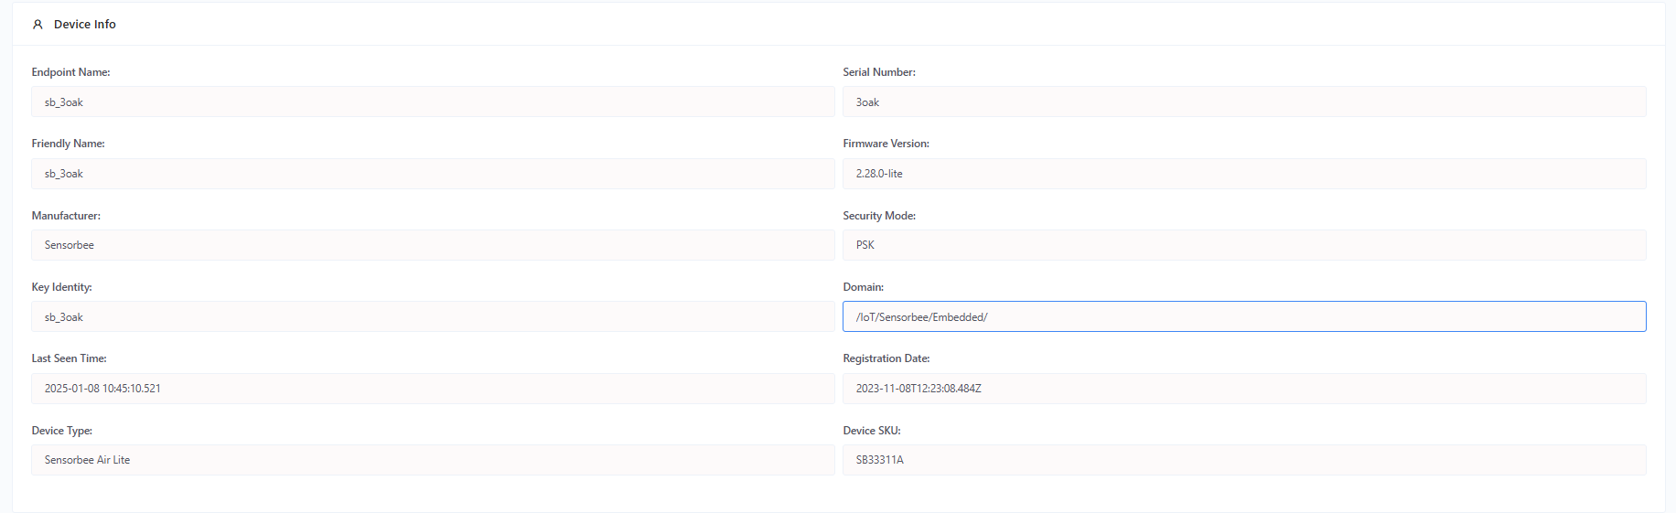Click the Last Seen Time label
The width and height of the screenshot is (1676, 513).
(70, 358)
